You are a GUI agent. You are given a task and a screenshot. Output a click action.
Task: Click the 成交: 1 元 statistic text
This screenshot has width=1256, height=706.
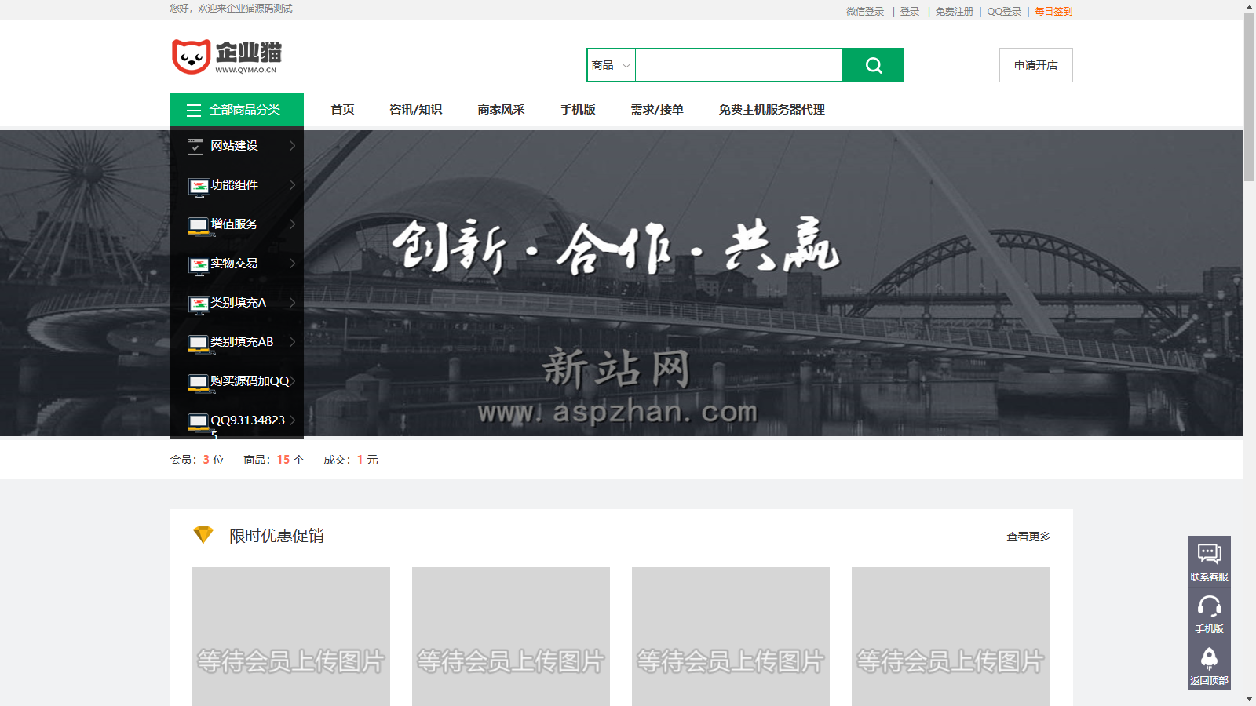tap(351, 460)
